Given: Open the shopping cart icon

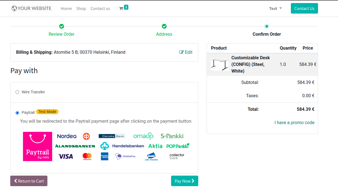Looking at the screenshot, I should coord(121,9).
